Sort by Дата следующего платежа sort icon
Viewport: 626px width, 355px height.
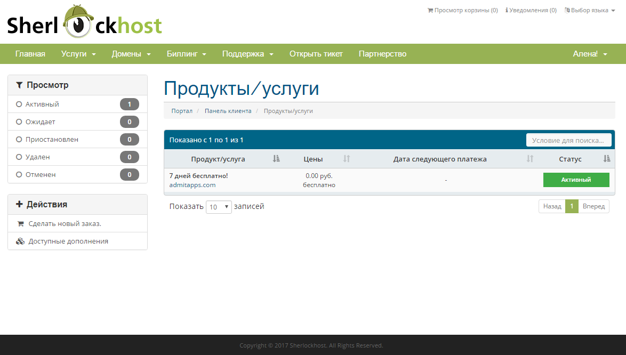(530, 159)
